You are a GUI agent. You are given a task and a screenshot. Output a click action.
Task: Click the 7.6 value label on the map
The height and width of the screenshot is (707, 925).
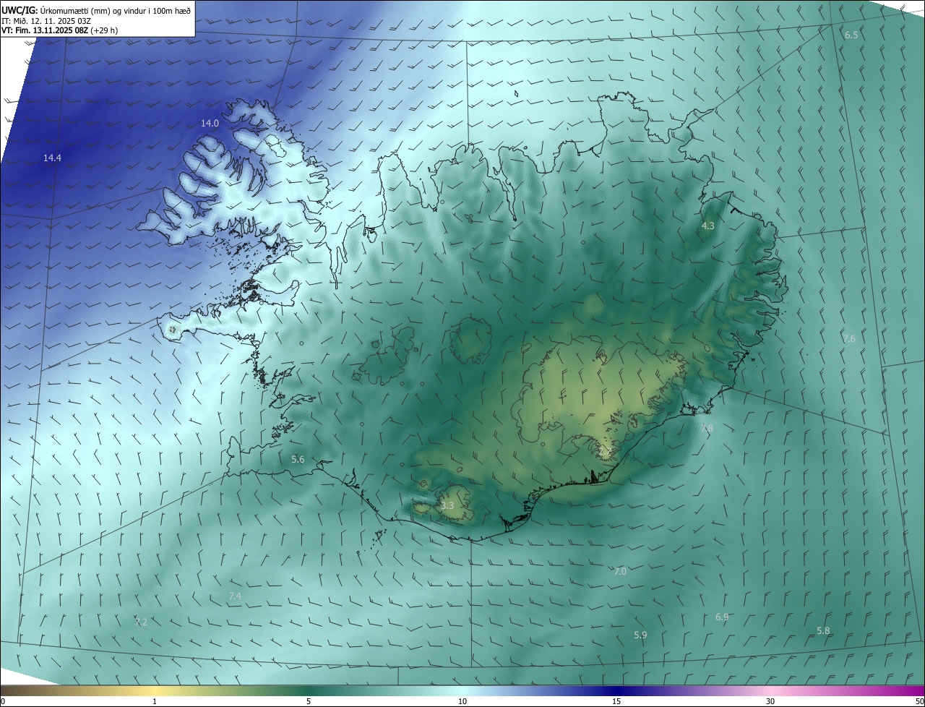pos(849,338)
